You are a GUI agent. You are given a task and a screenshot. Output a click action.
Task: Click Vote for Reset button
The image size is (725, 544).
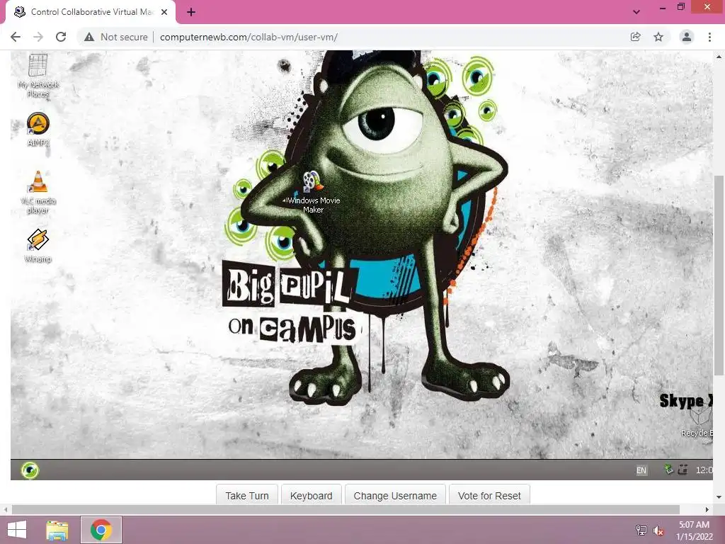coord(489,495)
